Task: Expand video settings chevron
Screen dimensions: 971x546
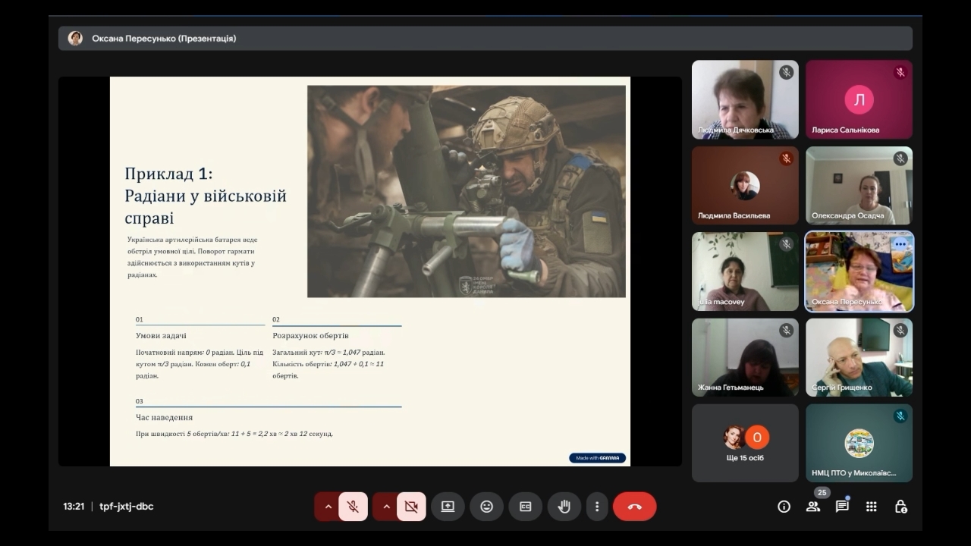Action: tap(386, 507)
